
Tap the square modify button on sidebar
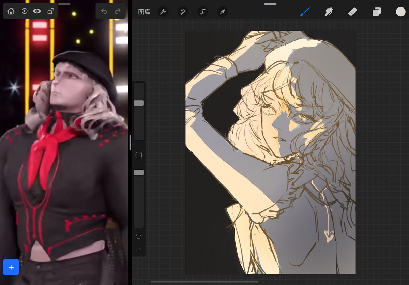(x=139, y=155)
